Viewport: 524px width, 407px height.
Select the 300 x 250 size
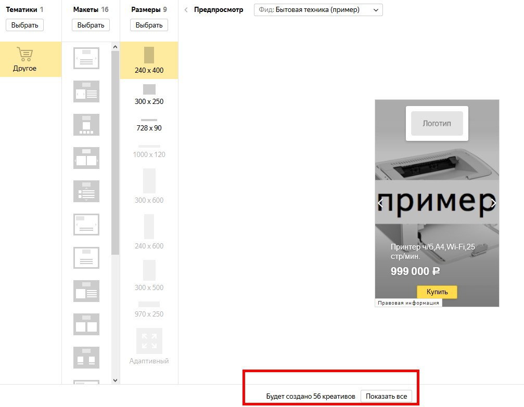tap(149, 95)
